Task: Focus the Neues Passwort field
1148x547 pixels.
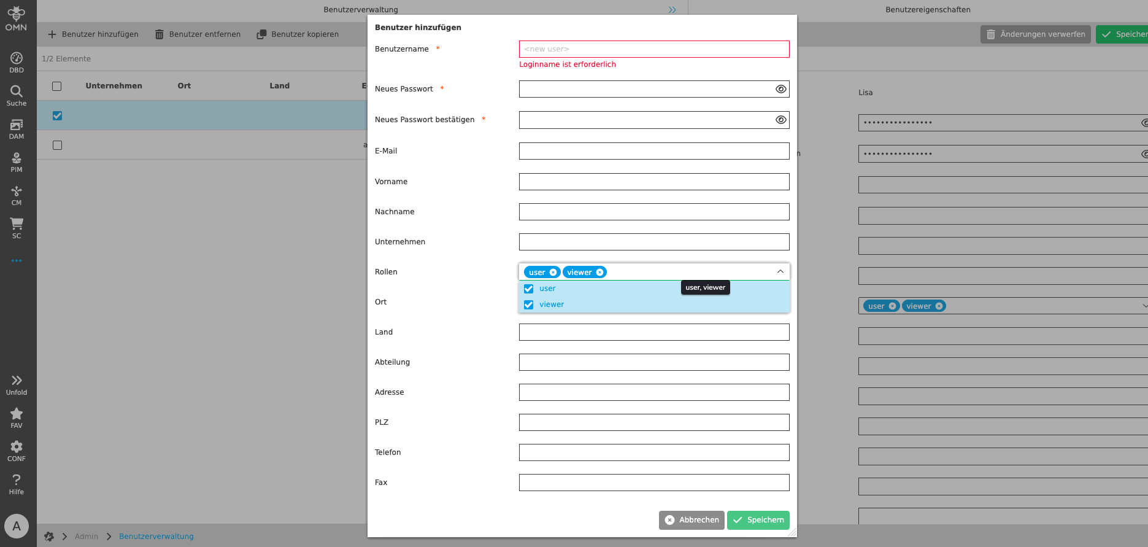Action: point(654,89)
